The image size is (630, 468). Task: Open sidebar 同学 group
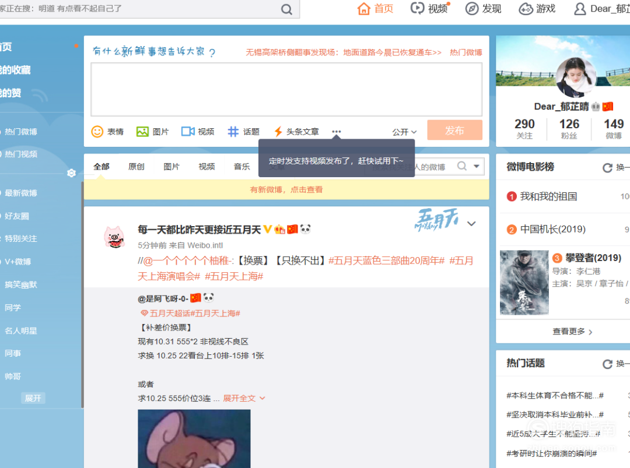(x=13, y=308)
